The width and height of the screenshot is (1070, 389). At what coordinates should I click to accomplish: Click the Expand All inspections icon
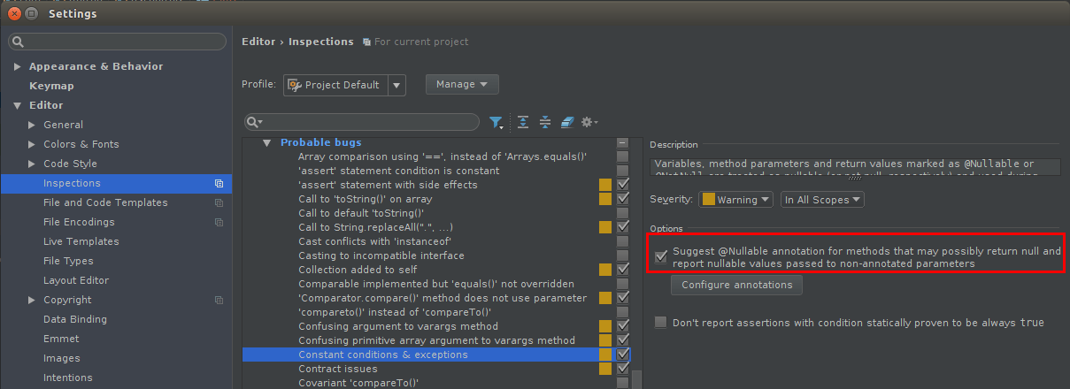[523, 122]
